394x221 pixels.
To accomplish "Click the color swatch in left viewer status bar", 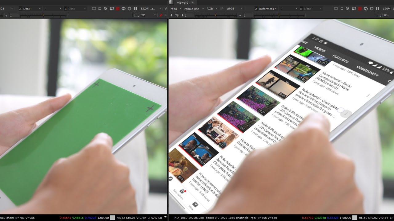I will 112,218.
